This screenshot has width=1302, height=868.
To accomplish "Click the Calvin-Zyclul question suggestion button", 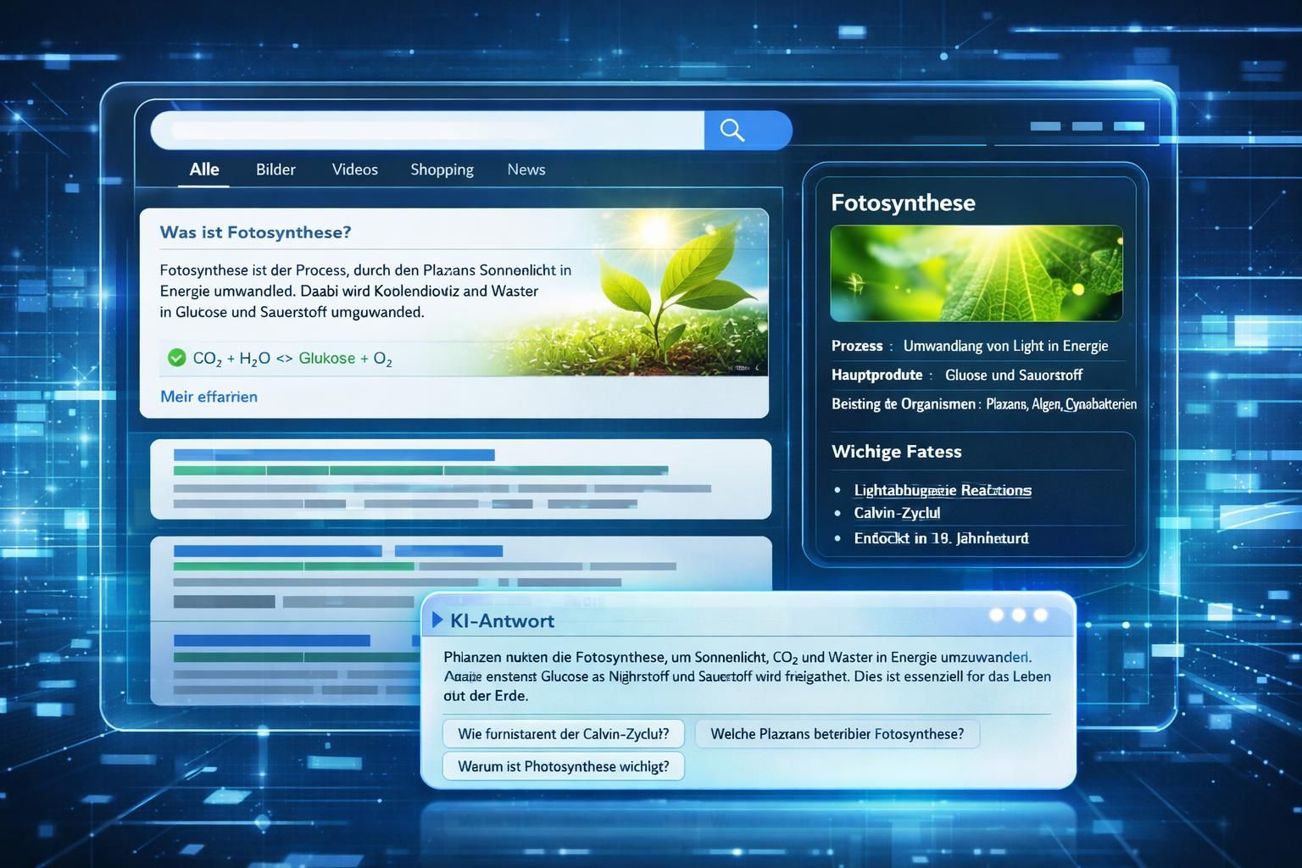I will coord(563,733).
